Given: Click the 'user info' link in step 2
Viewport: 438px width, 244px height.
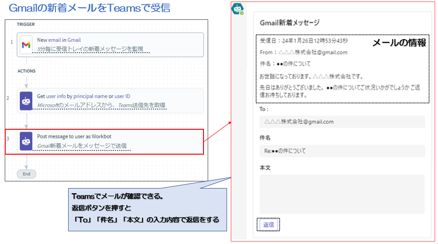Looking at the screenshot, I should 56,96.
